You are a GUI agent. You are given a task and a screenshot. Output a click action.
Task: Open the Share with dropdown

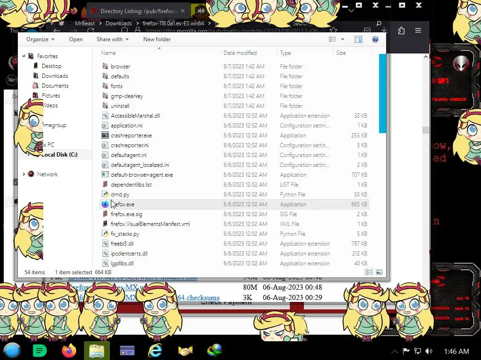(x=112, y=39)
